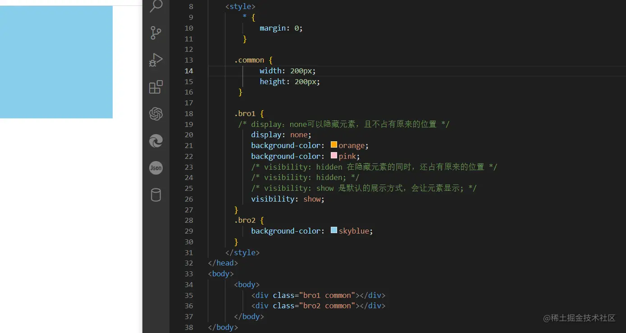Open the orange color picker swatch
626x333 pixels.
point(334,145)
